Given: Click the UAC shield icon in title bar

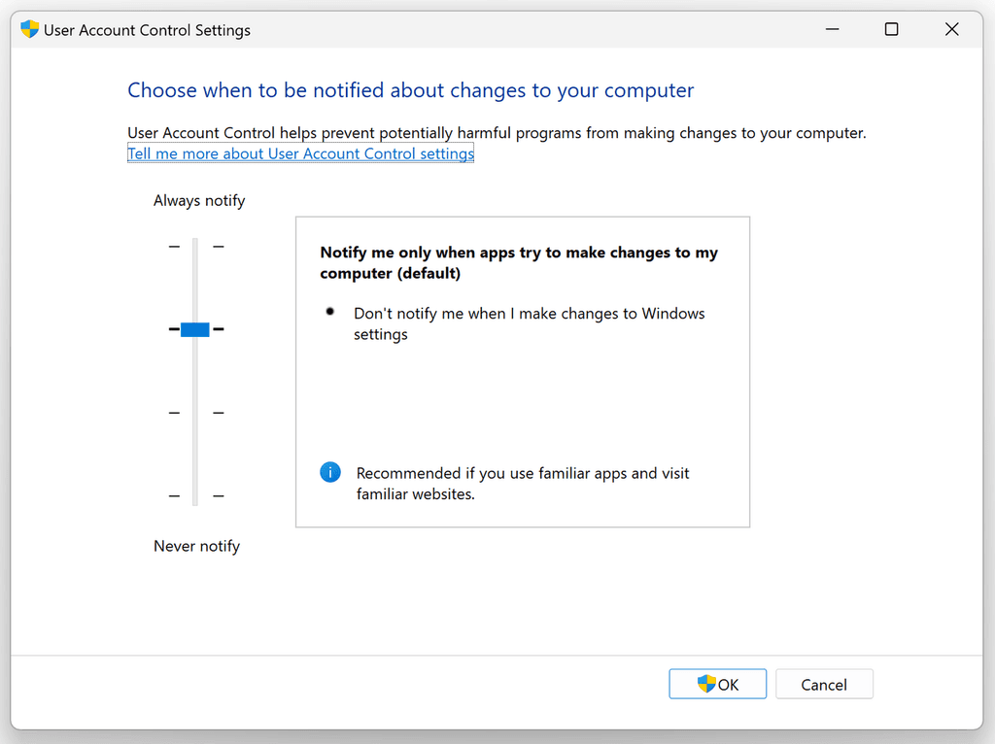Looking at the screenshot, I should (29, 29).
